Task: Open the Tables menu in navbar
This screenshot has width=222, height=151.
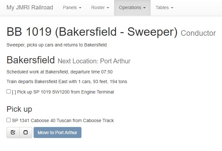Action: tap(164, 7)
